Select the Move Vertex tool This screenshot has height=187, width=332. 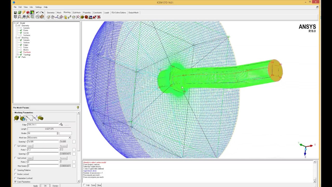click(69, 17)
